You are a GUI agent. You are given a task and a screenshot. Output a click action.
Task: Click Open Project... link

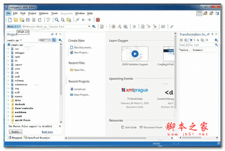pos(80,95)
